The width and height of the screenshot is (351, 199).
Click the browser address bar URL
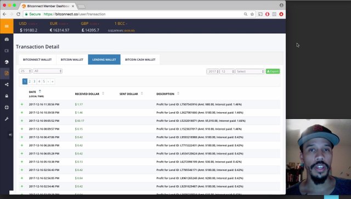click(x=75, y=14)
